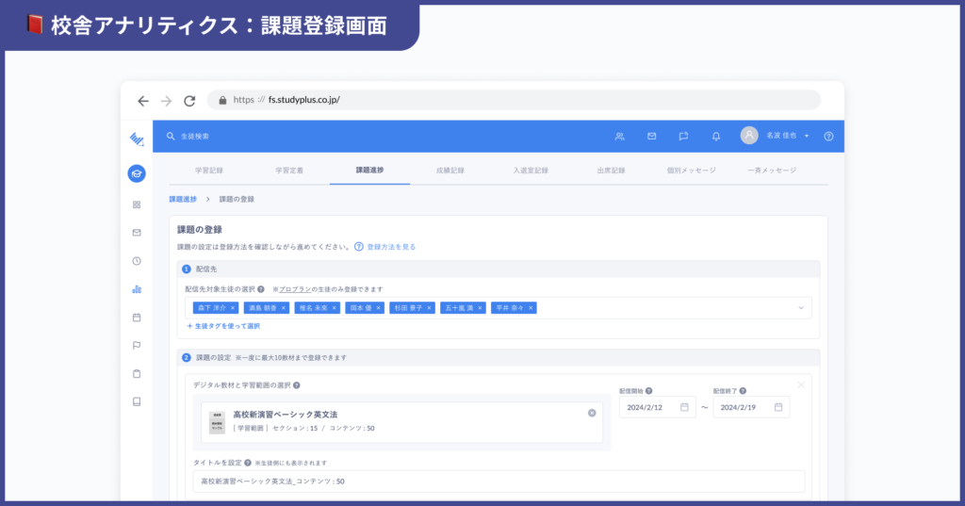Switch to the 一斉メッセージ tab
This screenshot has width=965, height=506.
click(772, 171)
